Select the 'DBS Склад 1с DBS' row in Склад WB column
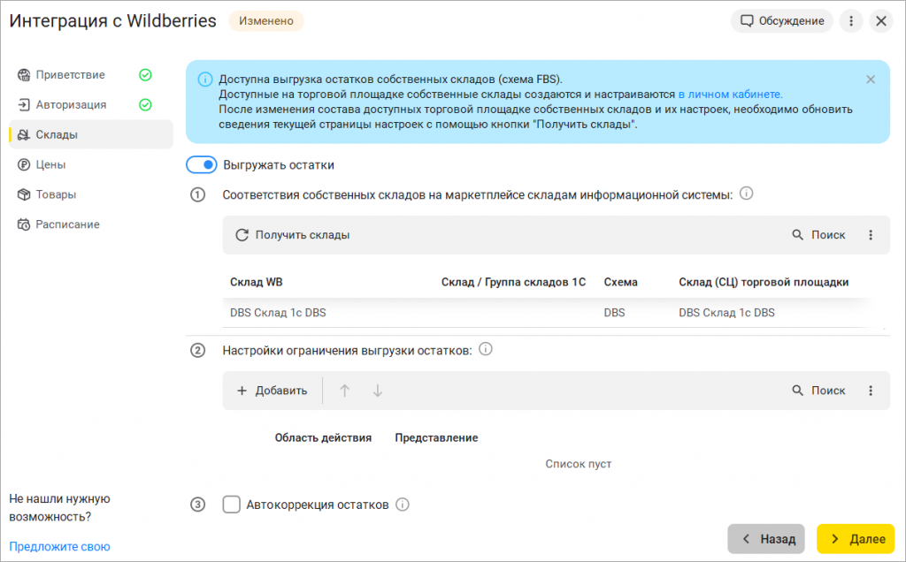Image resolution: width=906 pixels, height=562 pixels. pos(278,313)
